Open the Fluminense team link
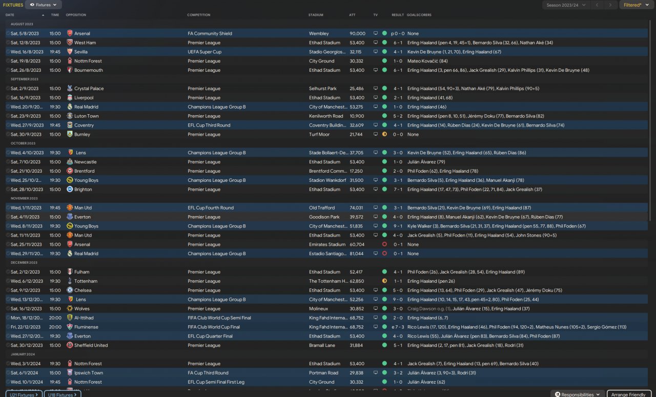 pos(87,327)
